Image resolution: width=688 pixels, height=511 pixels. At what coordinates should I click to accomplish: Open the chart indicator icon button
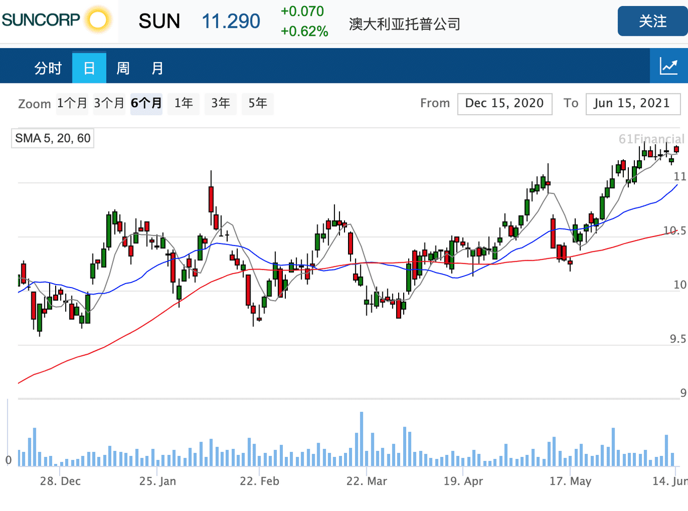tap(669, 66)
